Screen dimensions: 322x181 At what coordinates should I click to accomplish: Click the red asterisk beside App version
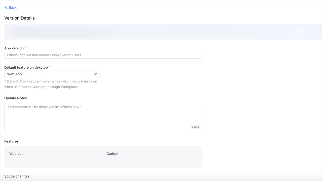[x=26, y=48]
